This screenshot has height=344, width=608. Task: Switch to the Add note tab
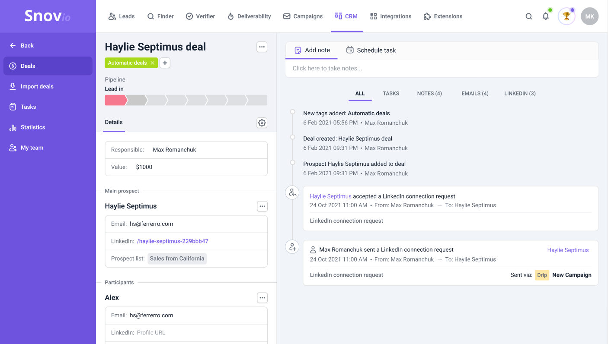tap(312, 50)
